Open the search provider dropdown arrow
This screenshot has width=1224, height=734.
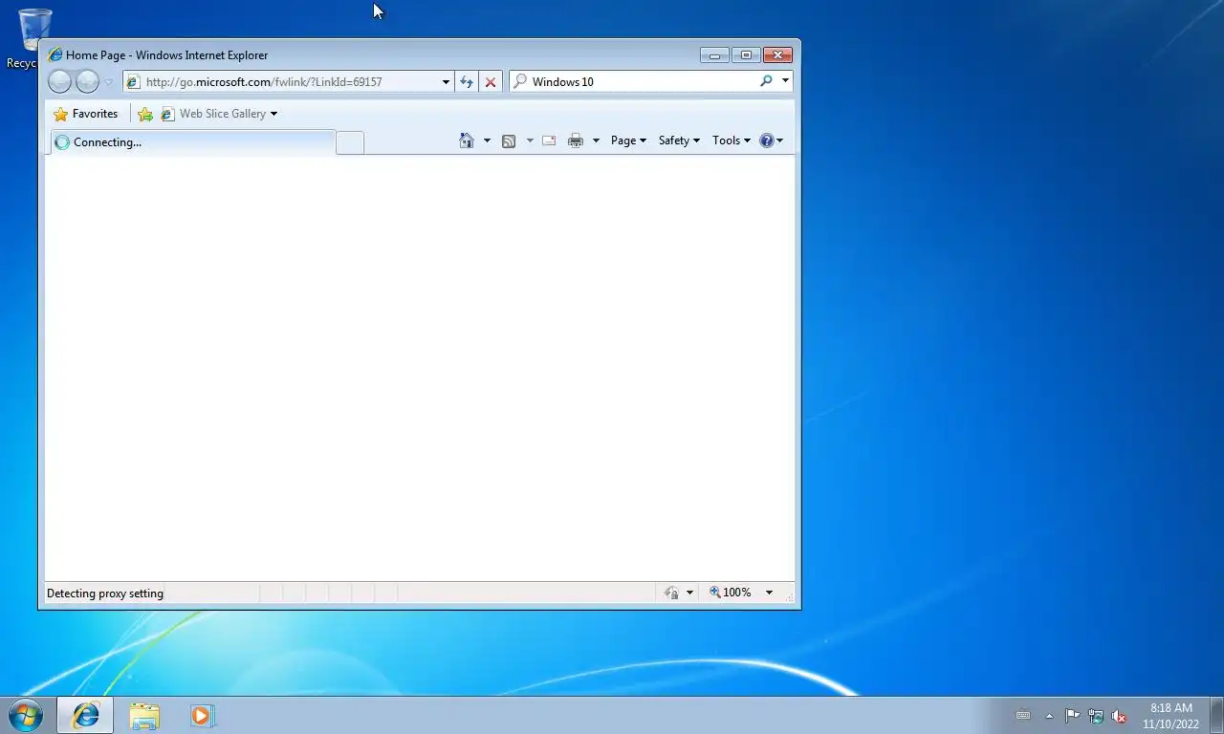(785, 81)
